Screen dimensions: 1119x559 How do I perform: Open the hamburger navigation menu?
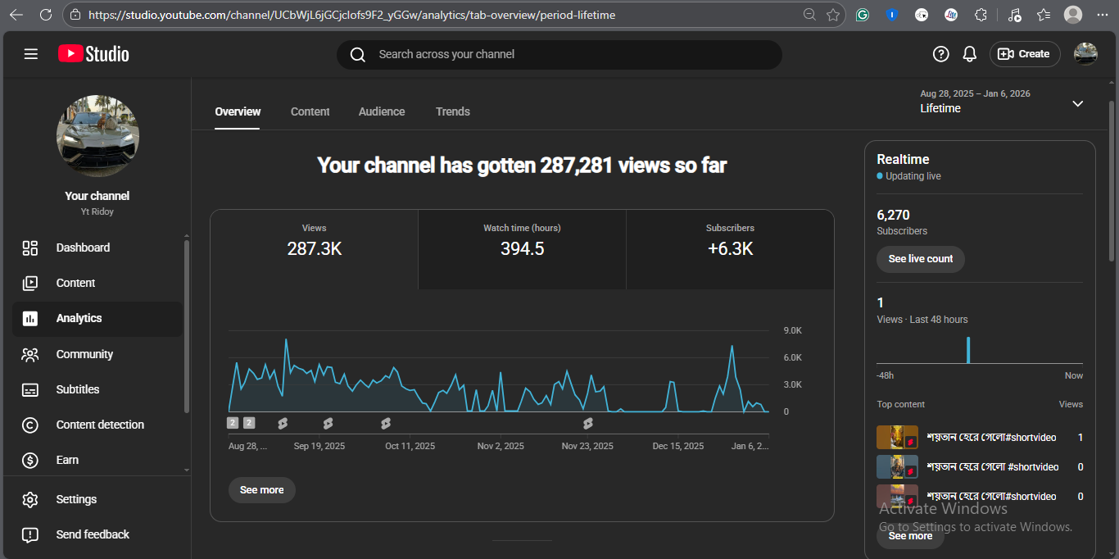click(x=31, y=54)
